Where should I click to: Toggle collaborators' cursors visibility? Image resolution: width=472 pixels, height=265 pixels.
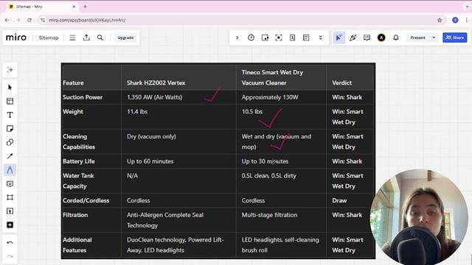(x=339, y=38)
